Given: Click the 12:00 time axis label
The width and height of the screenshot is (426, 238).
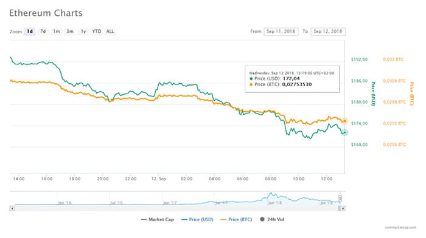Looking at the screenshot, I should pyautogui.click(x=327, y=179).
